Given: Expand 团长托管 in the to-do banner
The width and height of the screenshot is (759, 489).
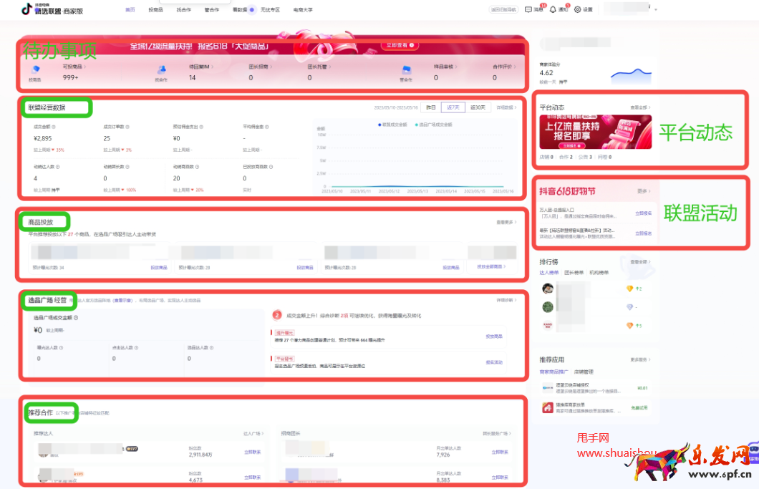Looking at the screenshot, I should click(319, 67).
